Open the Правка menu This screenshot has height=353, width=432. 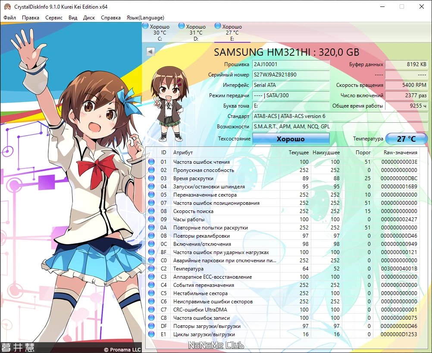click(31, 18)
